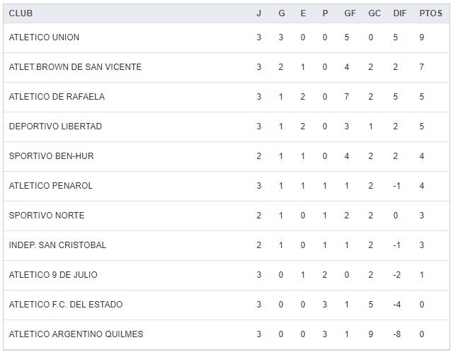Sort by the PTOS column header
Image resolution: width=453 pixels, height=352 pixels.
coord(426,13)
